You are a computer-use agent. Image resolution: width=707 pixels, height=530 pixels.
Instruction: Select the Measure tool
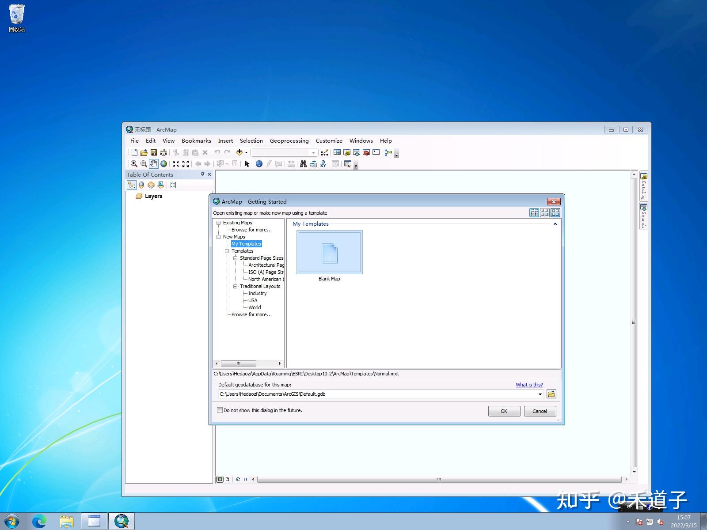(291, 164)
